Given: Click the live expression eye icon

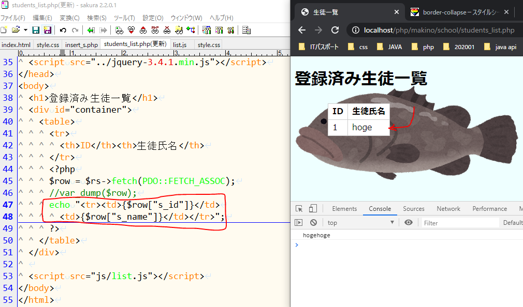Looking at the screenshot, I should pyautogui.click(x=409, y=222).
